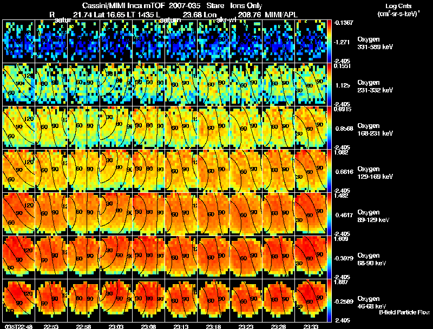
Task: Click the scale value '1.609'
Action: (x=342, y=239)
